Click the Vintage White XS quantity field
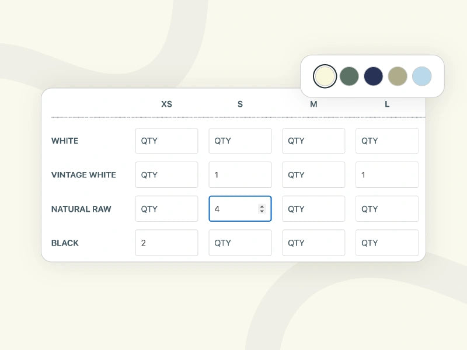Screen dimensions: 467x350 click(166, 175)
